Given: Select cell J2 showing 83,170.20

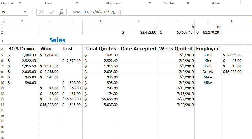Looking at the screenshot, I should coord(208,32).
